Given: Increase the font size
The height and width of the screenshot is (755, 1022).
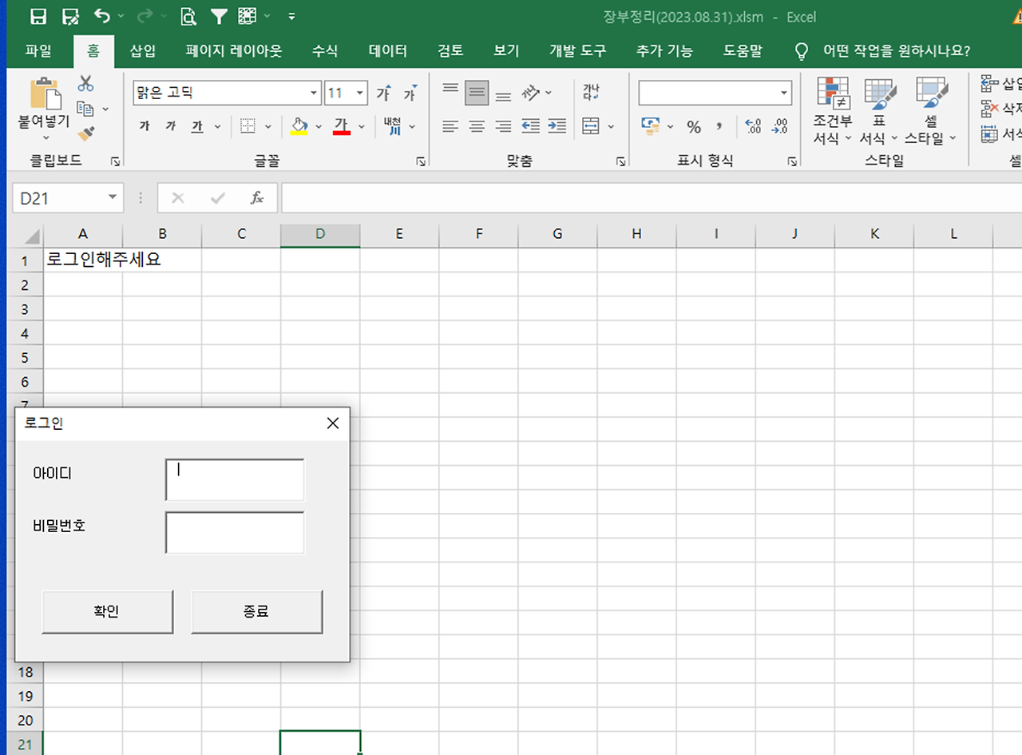Looking at the screenshot, I should point(384,93).
